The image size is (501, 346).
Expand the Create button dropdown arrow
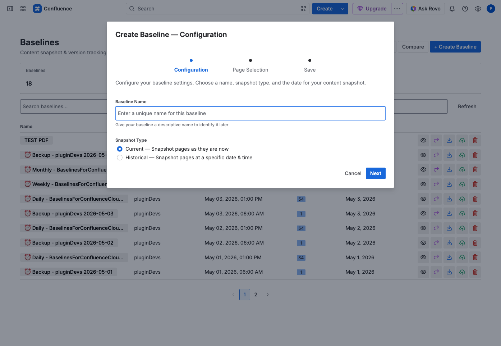point(343,9)
